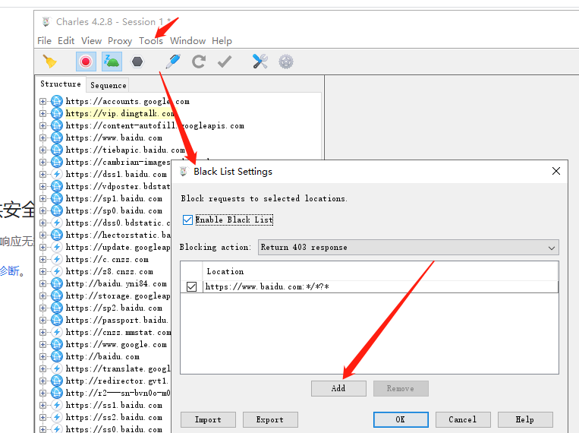The image size is (579, 433).
Task: Click the Validate checkmark icon
Action: pyautogui.click(x=225, y=62)
